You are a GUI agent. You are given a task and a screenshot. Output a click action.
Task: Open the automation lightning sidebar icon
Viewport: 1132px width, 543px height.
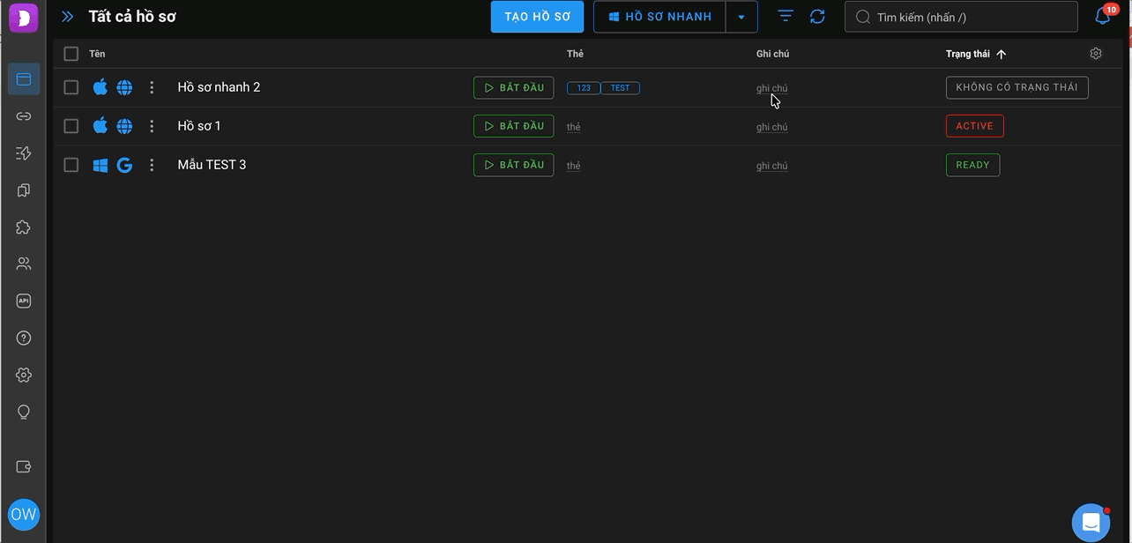coord(24,153)
